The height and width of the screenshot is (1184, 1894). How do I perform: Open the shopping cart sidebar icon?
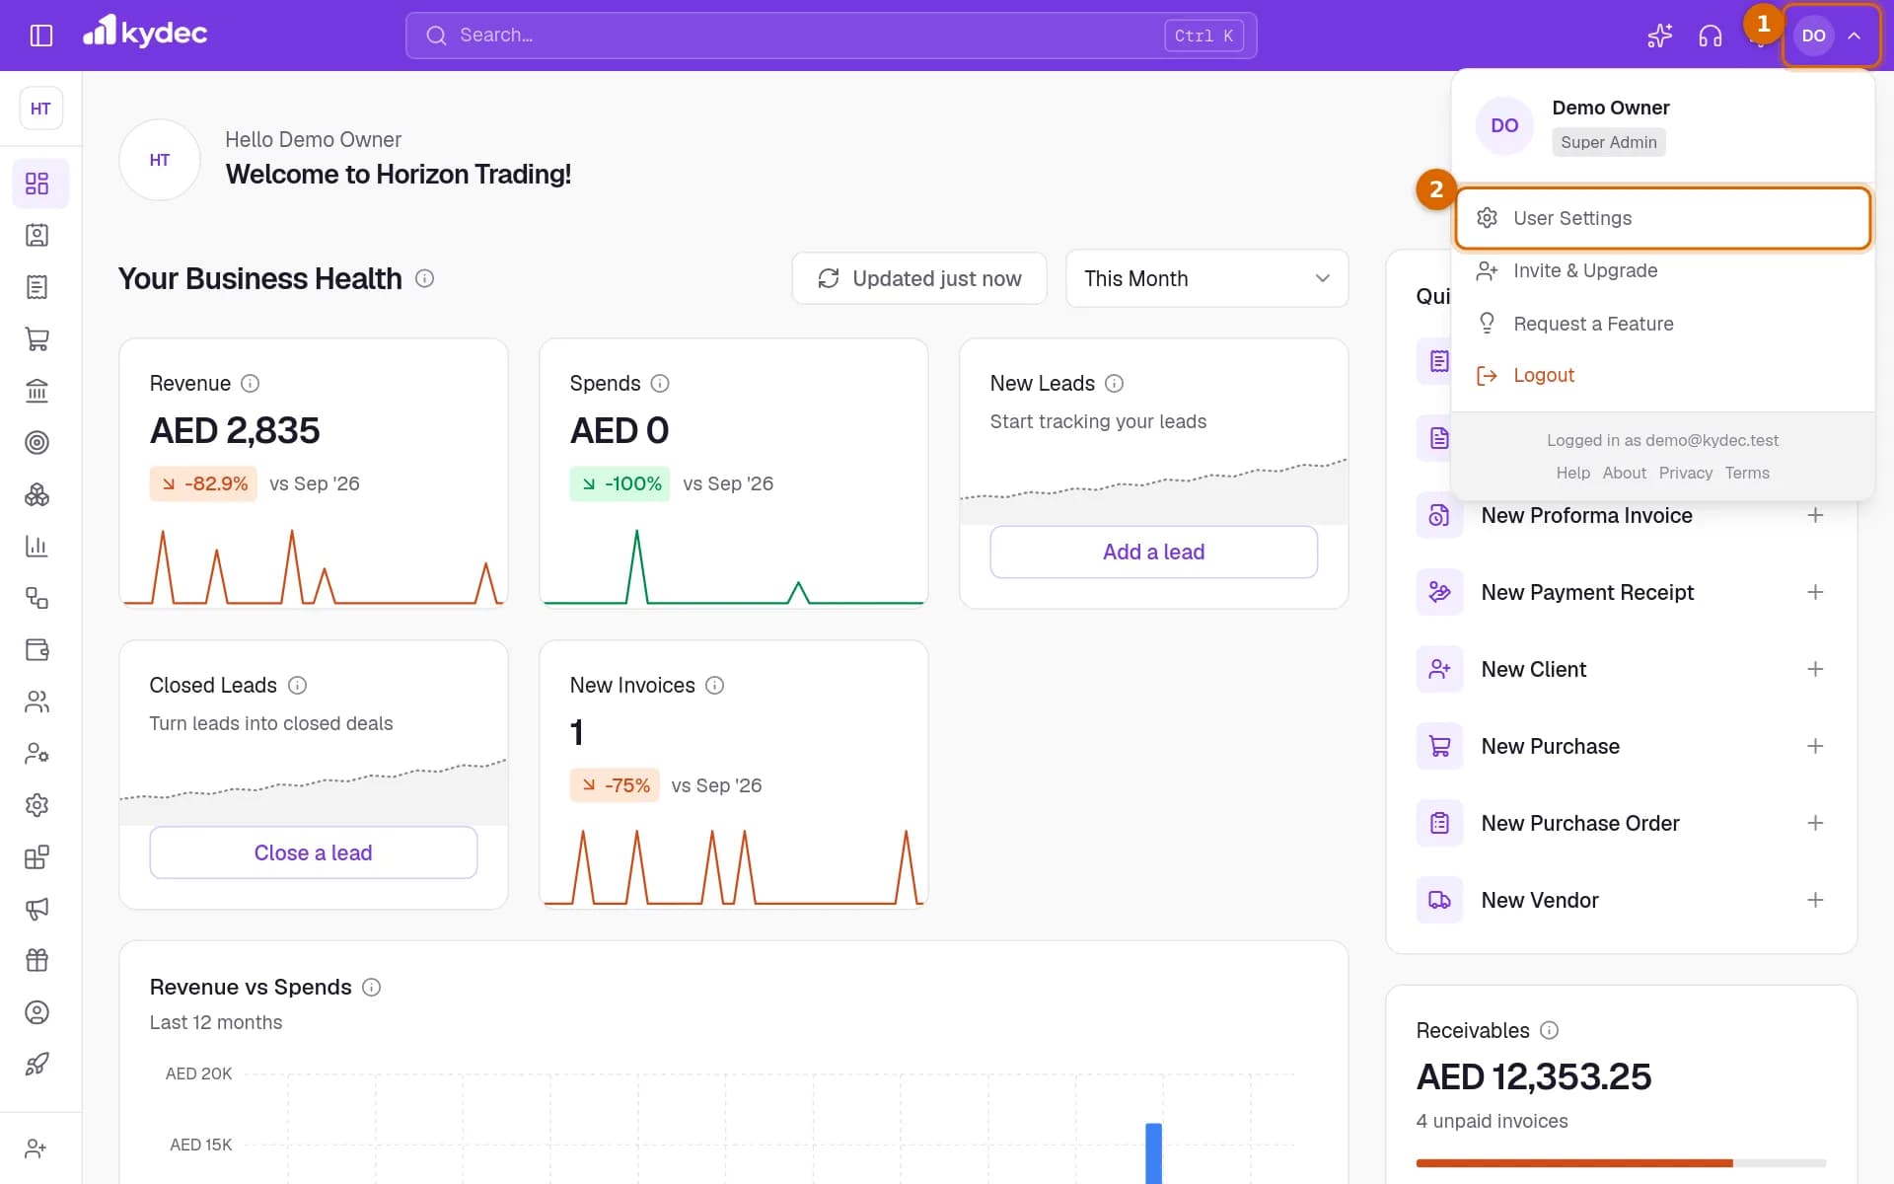coord(36,338)
